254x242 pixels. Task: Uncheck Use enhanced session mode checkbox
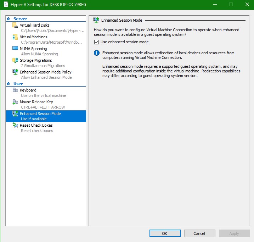click(97, 42)
